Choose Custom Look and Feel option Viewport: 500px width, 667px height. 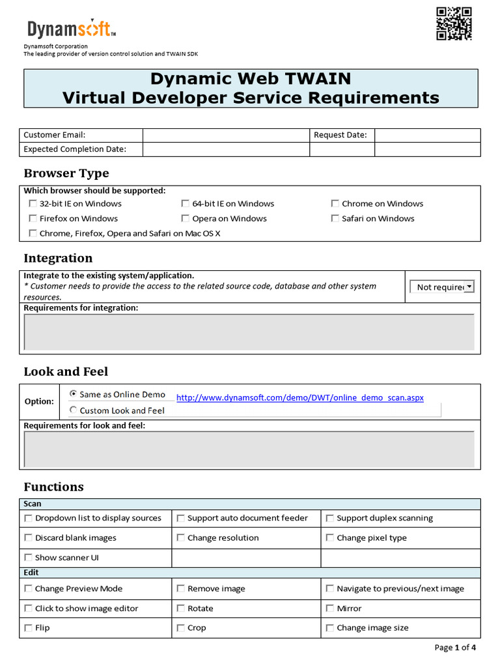point(73,410)
